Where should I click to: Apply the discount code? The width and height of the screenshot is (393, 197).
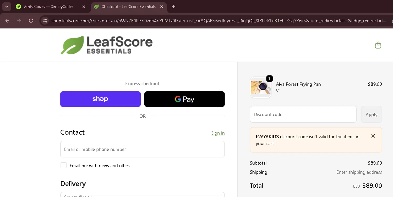point(372,114)
